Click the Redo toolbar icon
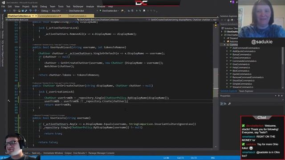 36,11
